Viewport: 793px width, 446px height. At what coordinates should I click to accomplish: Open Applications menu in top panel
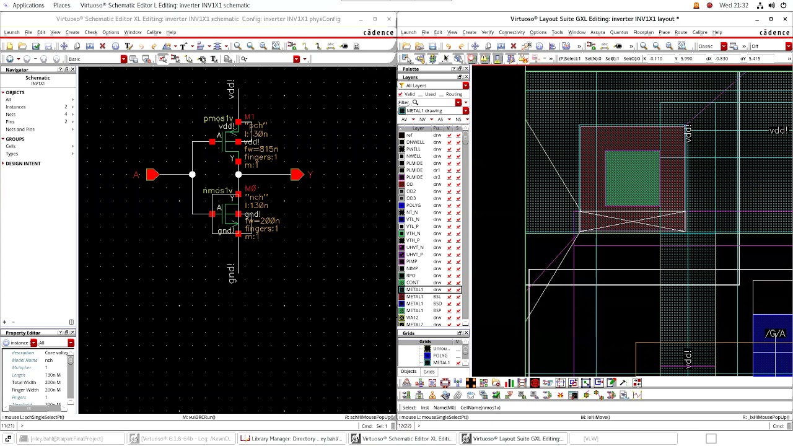(x=28, y=5)
